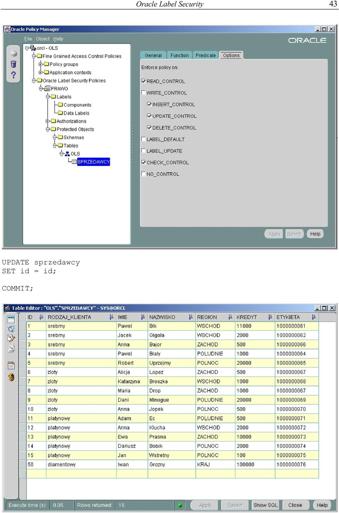Click Help button in Oracle Policy Manager

315,234
